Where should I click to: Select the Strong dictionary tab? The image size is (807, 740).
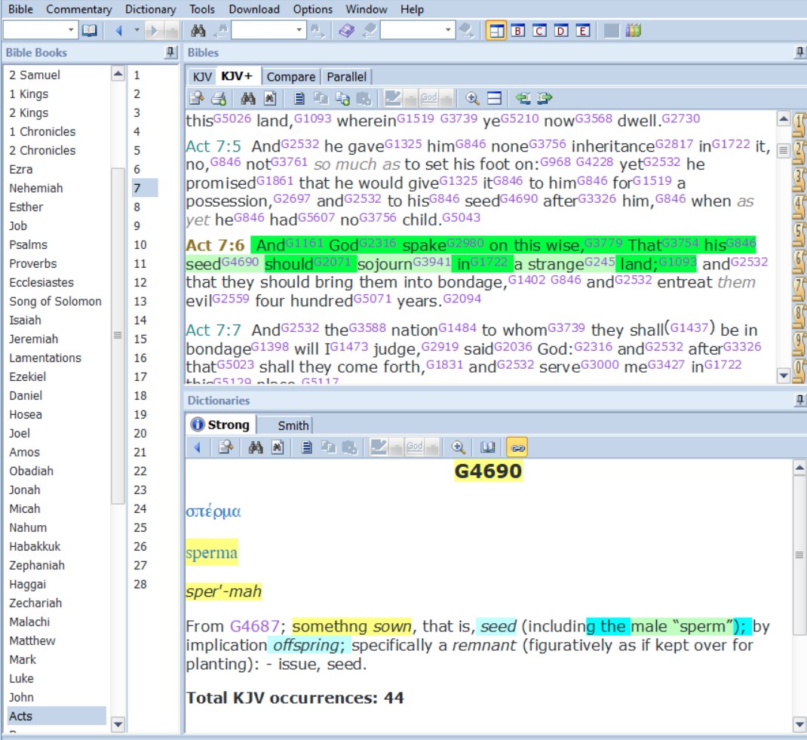pyautogui.click(x=221, y=425)
